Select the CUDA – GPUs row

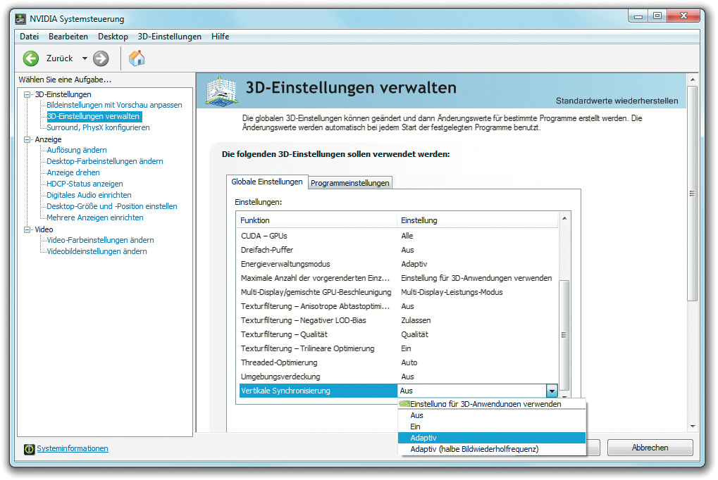pyautogui.click(x=398, y=236)
